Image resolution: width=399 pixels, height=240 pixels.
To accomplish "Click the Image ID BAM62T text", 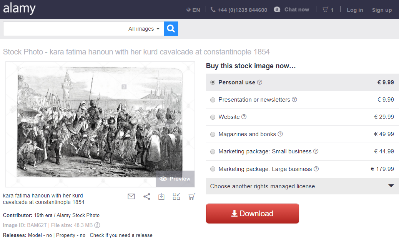I will pyautogui.click(x=25, y=225).
